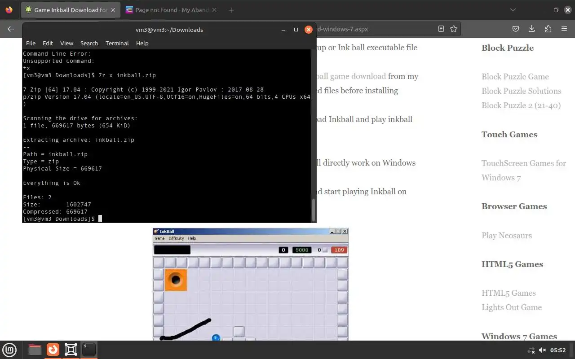Click the Windows 7 Games heading
Screen dimensions: 575x359
pos(519,336)
